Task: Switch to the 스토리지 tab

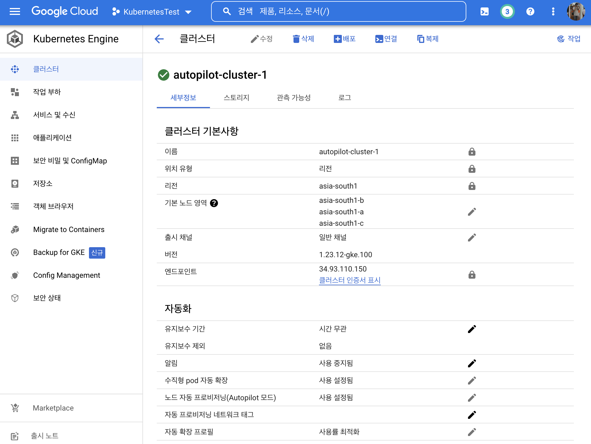Action: coord(236,98)
